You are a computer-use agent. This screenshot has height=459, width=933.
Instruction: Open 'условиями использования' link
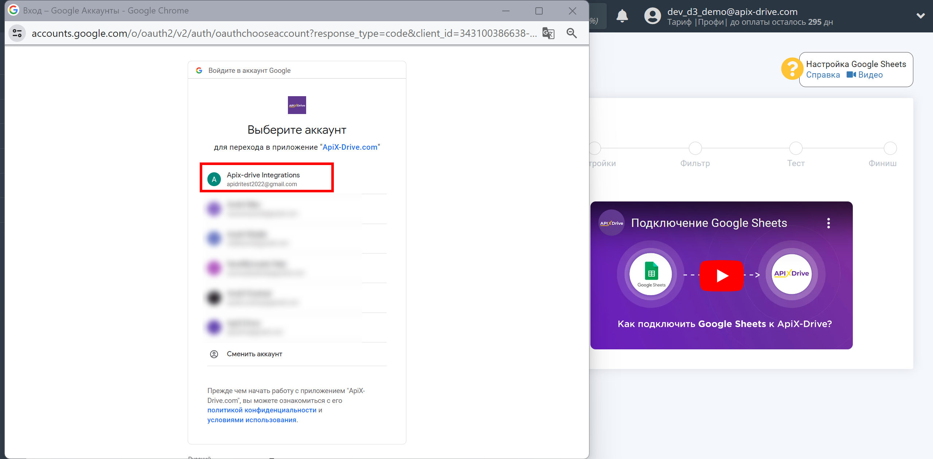point(251,420)
